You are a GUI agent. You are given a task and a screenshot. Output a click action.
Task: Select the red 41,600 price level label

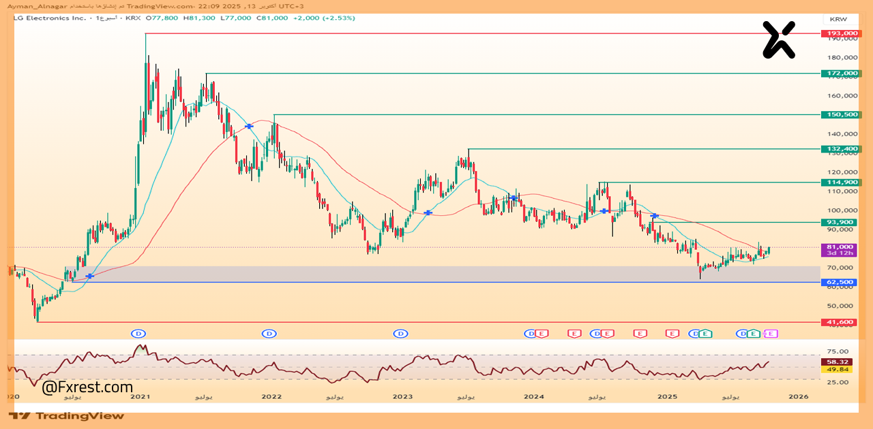tap(840, 322)
